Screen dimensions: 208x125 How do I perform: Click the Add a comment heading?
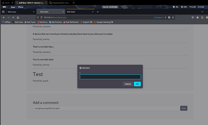click(46, 103)
